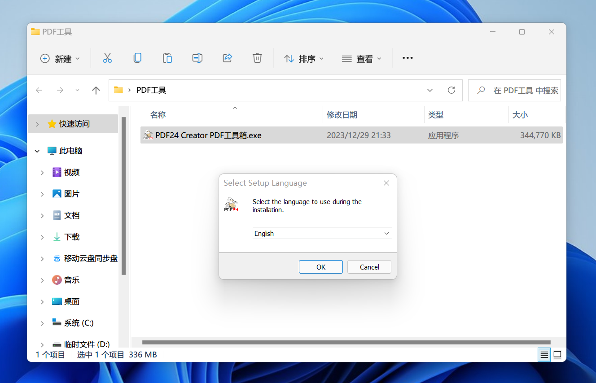Click the 应用程序 type cell
The width and height of the screenshot is (596, 383).
point(443,135)
